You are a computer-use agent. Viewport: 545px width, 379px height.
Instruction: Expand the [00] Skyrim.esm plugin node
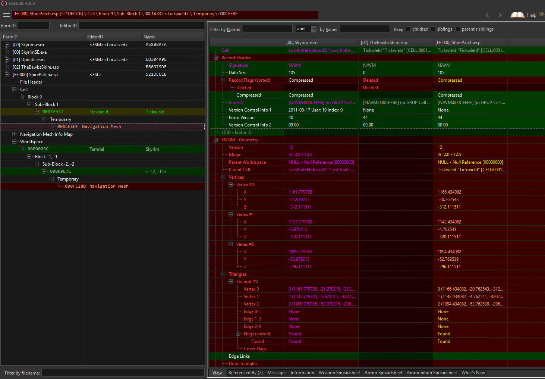pos(7,45)
